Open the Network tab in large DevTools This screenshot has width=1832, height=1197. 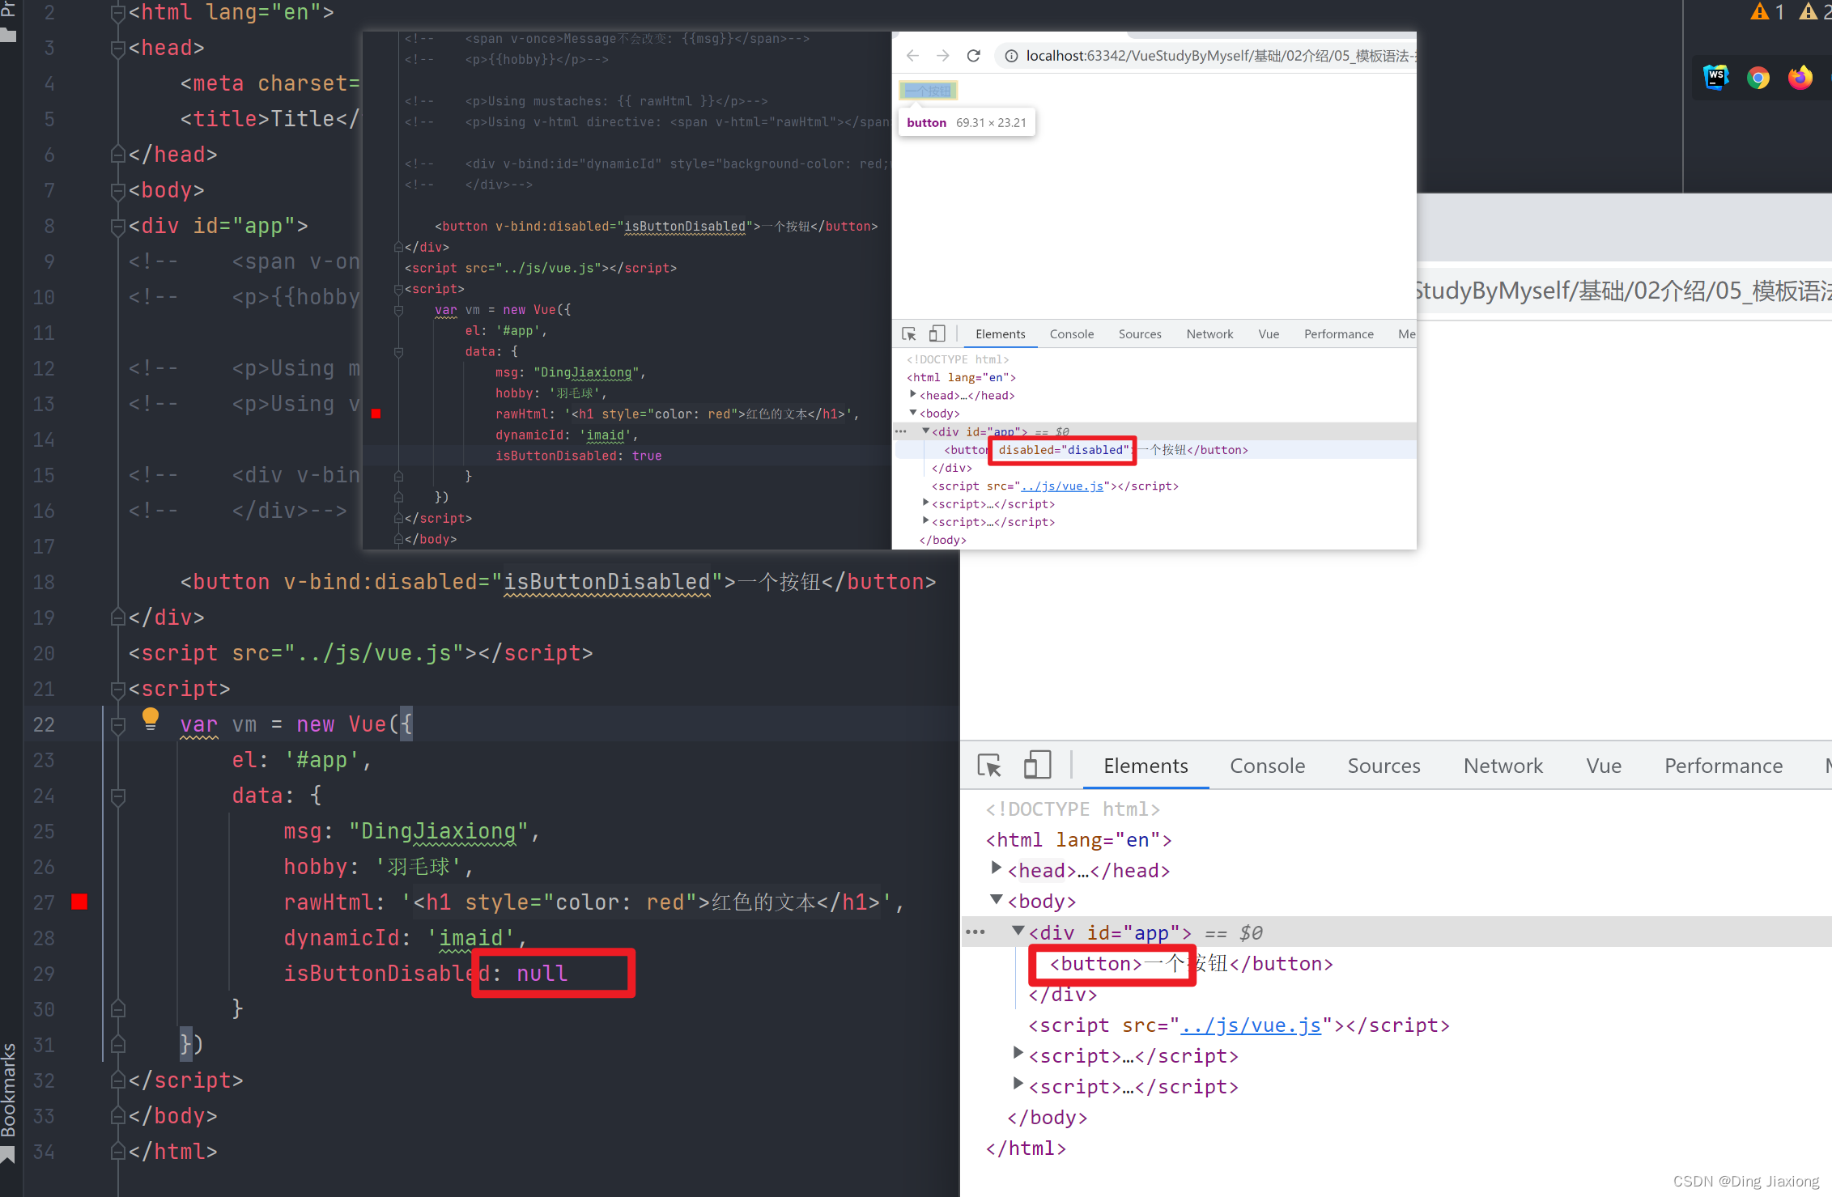tap(1503, 766)
